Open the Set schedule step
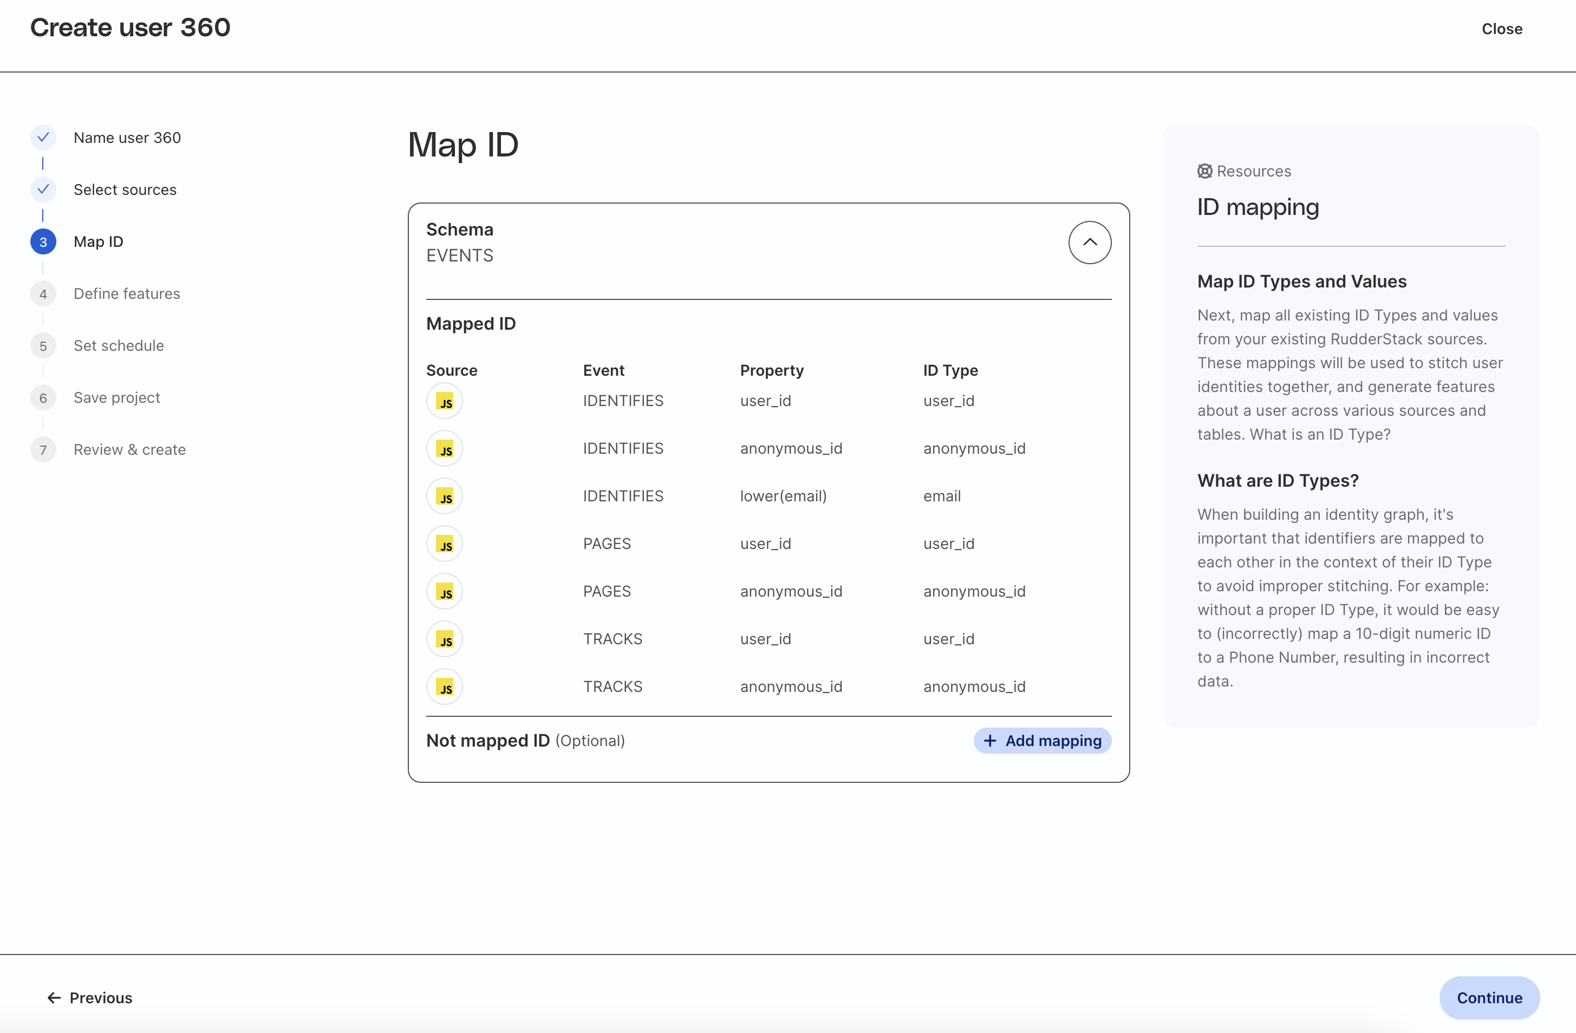Image resolution: width=1576 pixels, height=1033 pixels. pyautogui.click(x=119, y=345)
